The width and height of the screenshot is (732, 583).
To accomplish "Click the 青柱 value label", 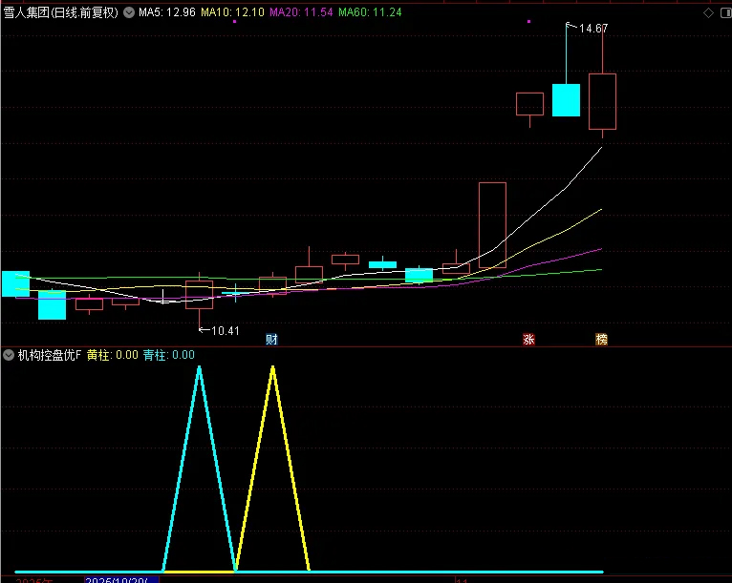I will (168, 355).
